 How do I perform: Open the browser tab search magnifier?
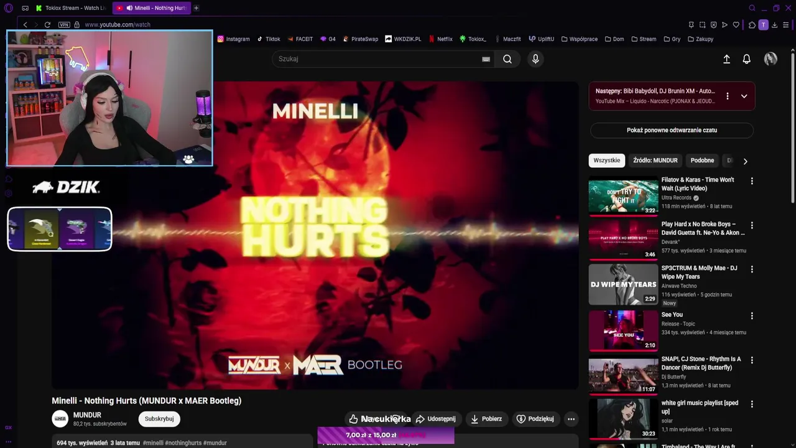pos(752,8)
